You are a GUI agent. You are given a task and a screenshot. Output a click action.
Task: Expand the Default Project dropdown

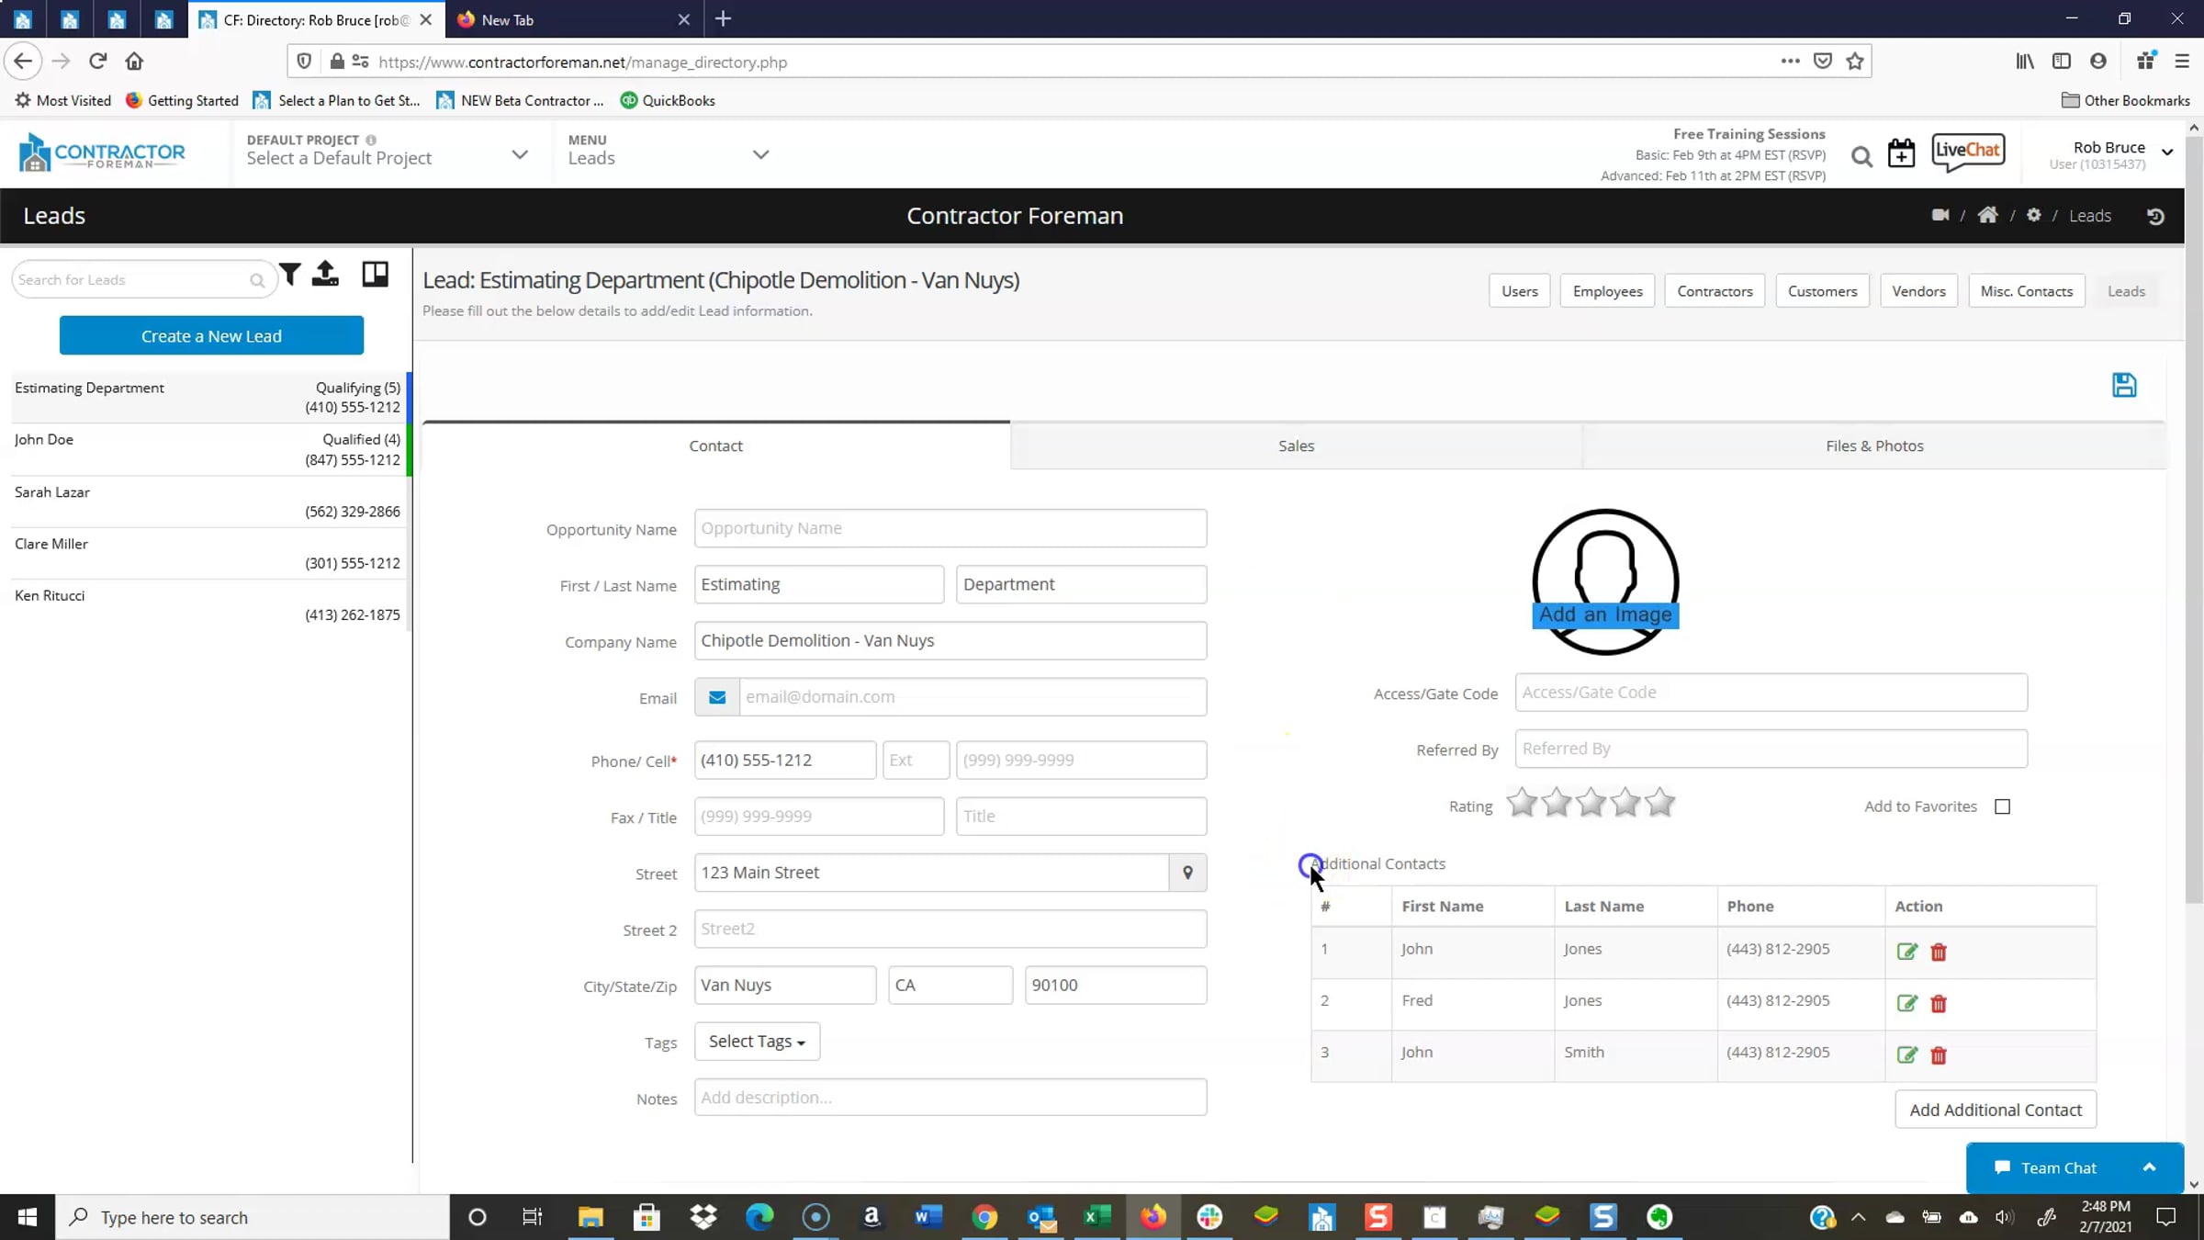pos(520,154)
